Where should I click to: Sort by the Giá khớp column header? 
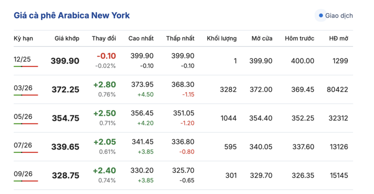[x=67, y=38]
